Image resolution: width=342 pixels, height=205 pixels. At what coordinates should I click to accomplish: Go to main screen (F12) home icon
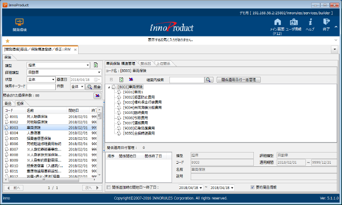277,26
